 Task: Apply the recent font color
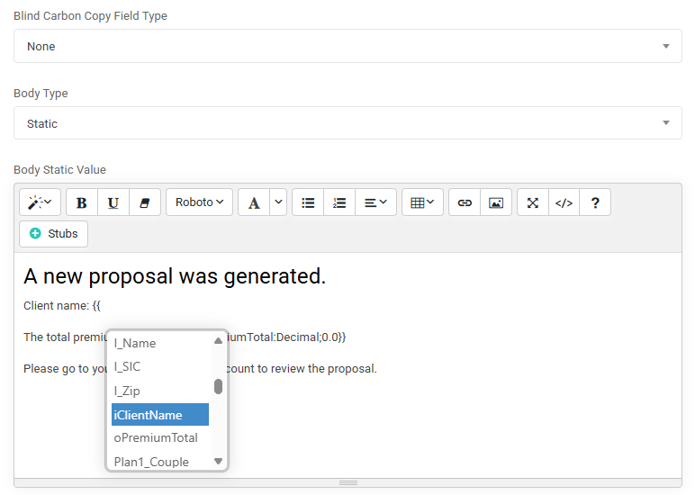coord(254,202)
